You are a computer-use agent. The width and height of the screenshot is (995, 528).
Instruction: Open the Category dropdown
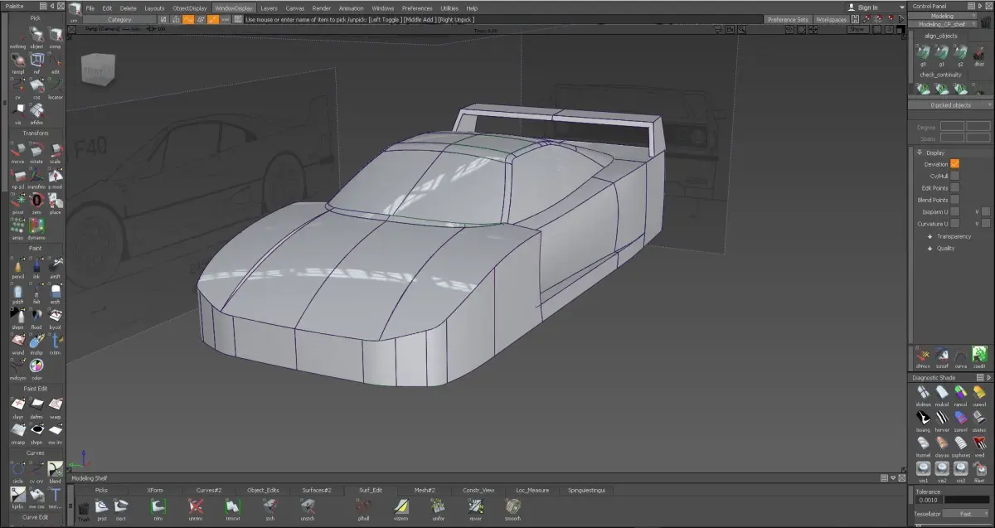tap(120, 19)
